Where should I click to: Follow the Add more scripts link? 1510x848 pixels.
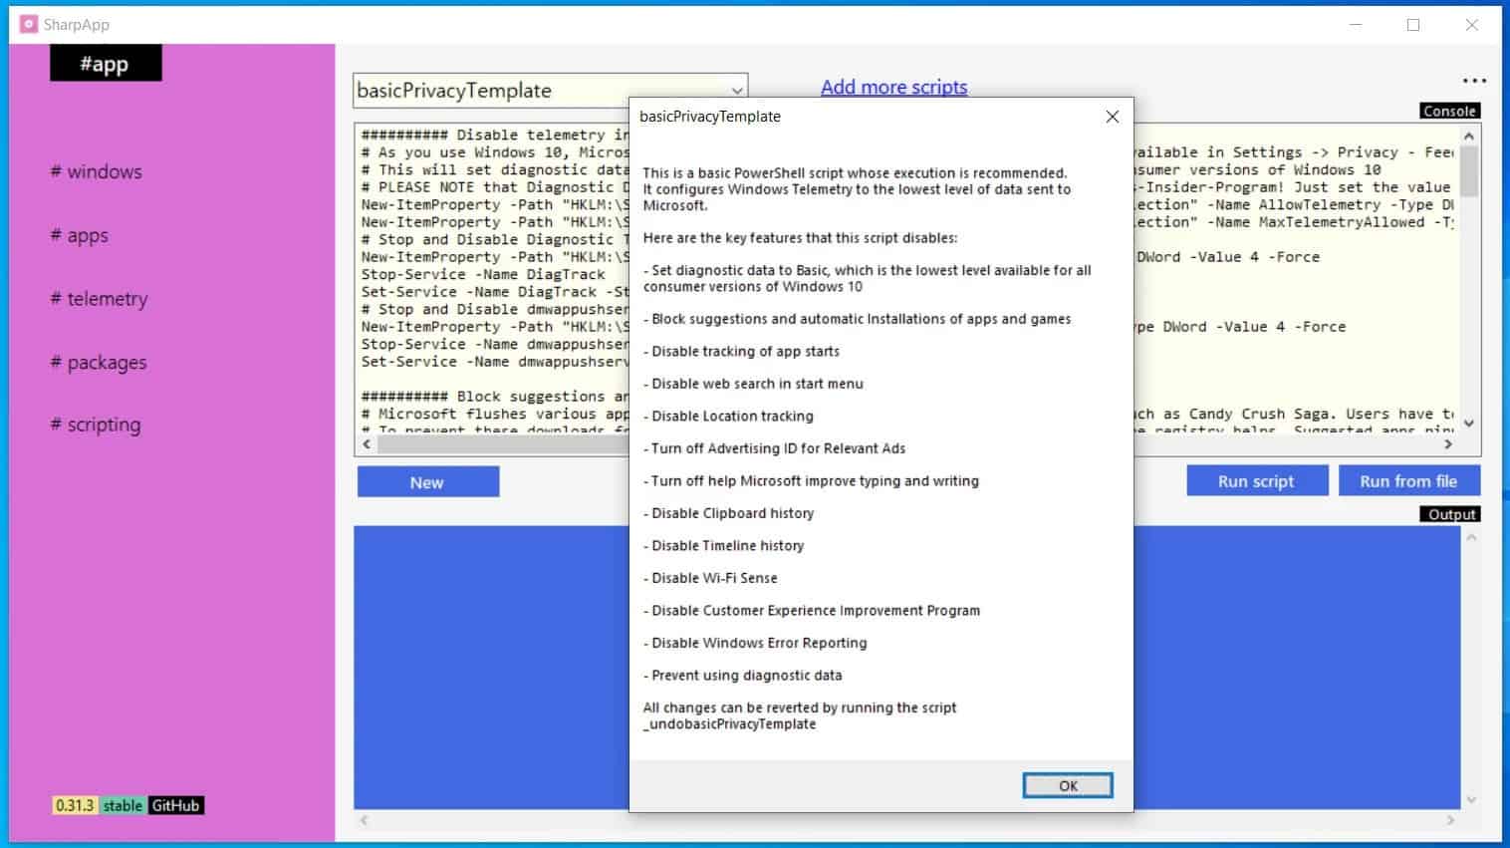893,88
